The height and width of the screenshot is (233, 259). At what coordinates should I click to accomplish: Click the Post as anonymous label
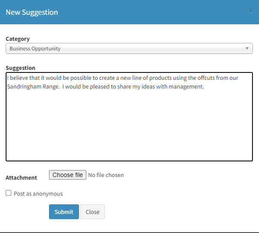(x=38, y=194)
